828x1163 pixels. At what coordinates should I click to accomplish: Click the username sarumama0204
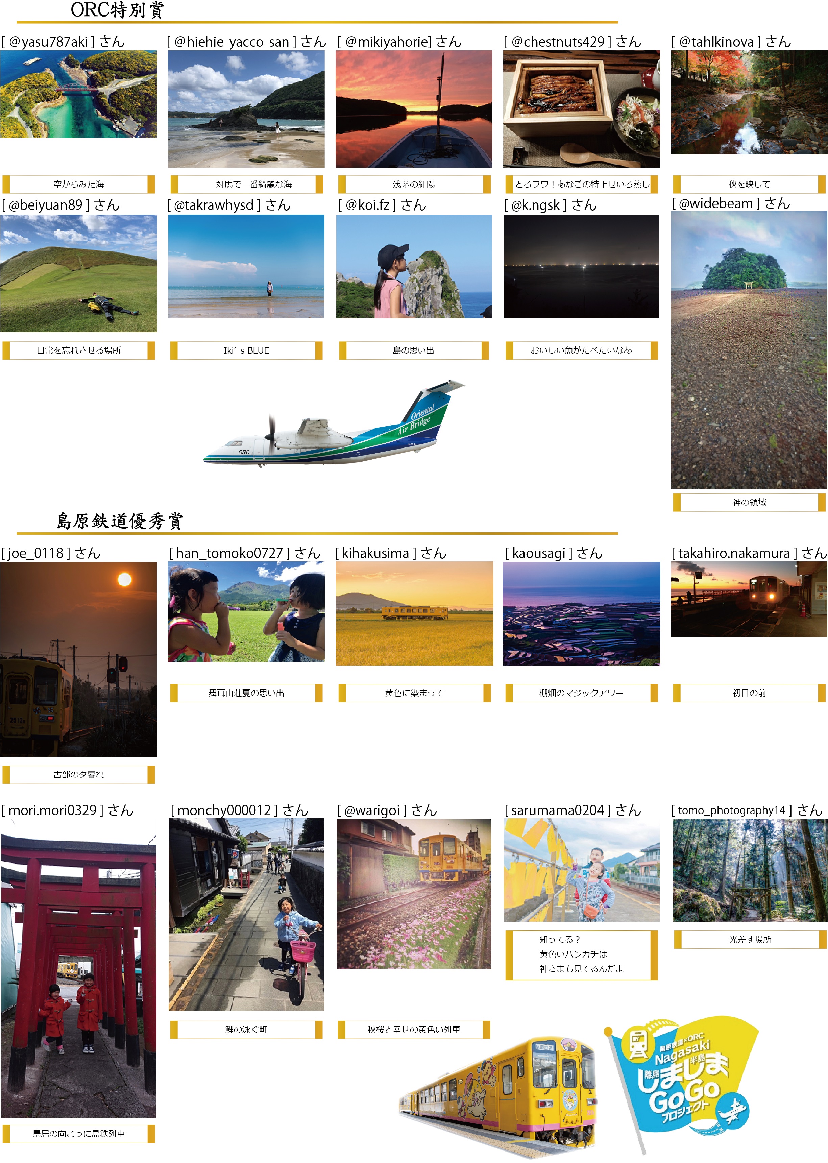click(557, 811)
